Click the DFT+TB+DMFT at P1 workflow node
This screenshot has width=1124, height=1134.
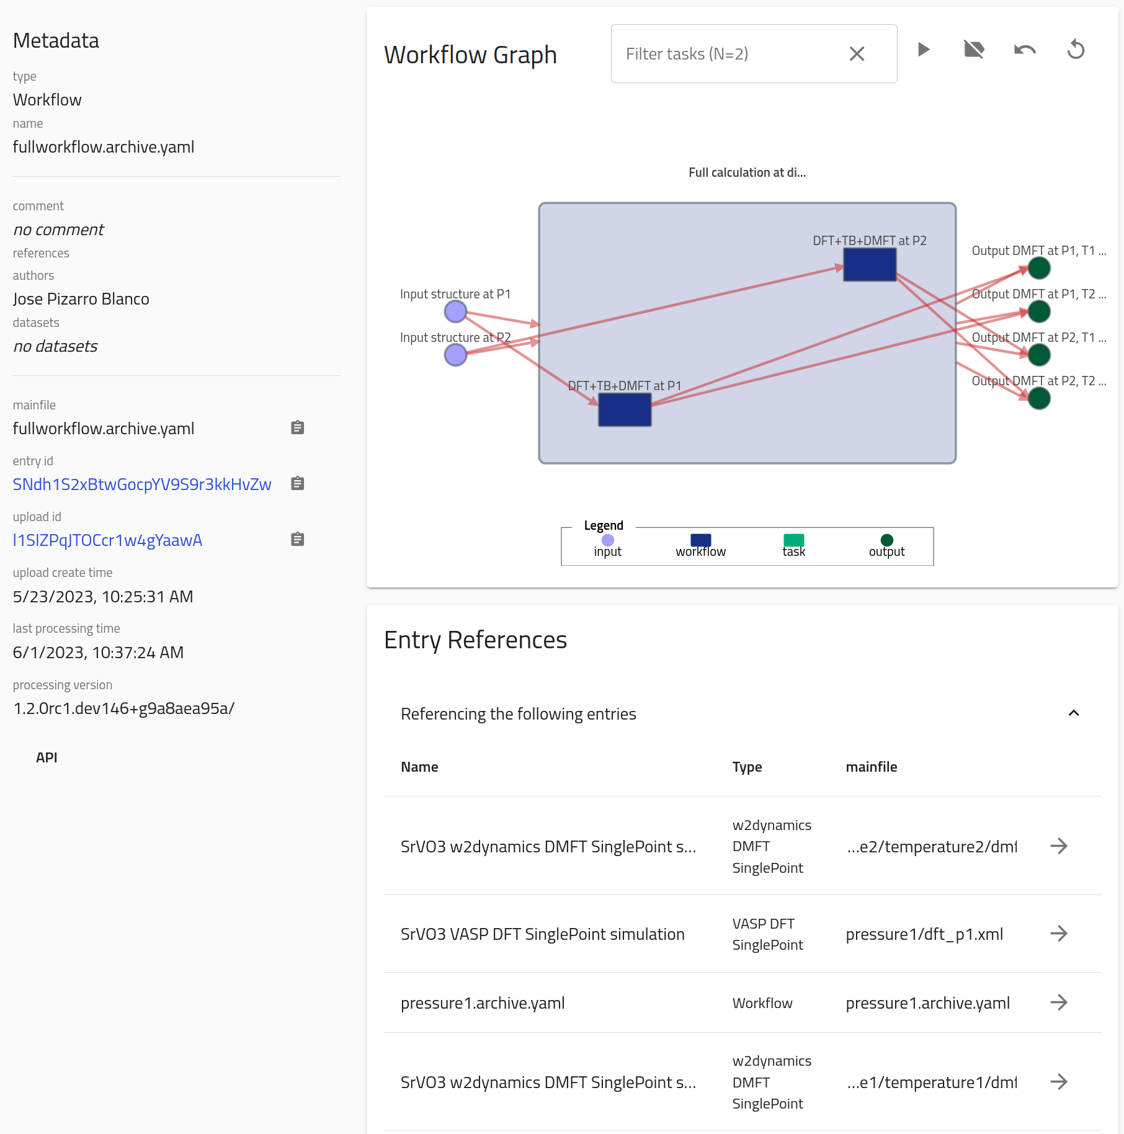point(625,410)
